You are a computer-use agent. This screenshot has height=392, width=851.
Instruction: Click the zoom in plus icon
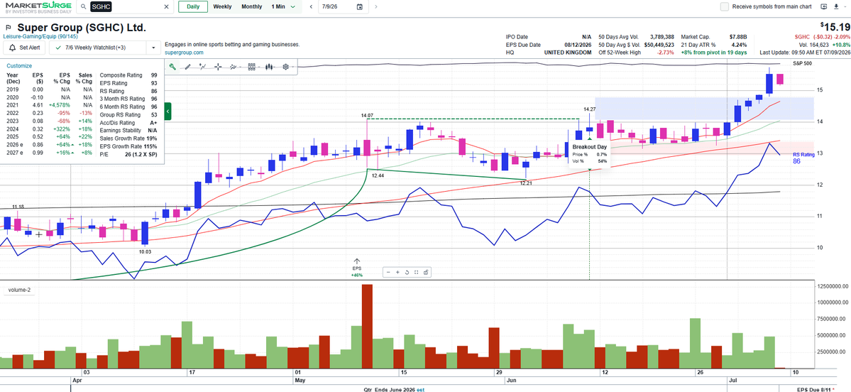[x=398, y=272]
